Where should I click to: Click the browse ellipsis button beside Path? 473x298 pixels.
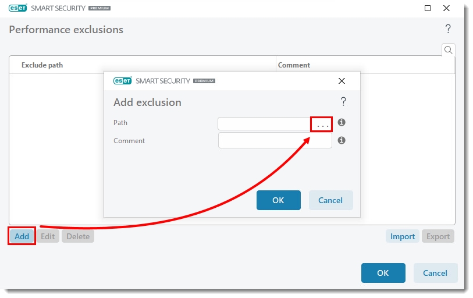coord(322,123)
